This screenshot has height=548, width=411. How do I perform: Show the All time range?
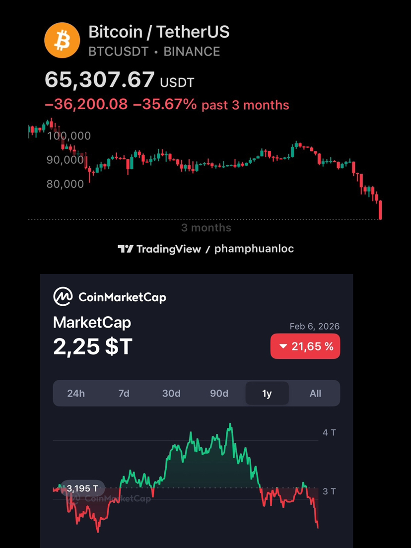pyautogui.click(x=315, y=393)
